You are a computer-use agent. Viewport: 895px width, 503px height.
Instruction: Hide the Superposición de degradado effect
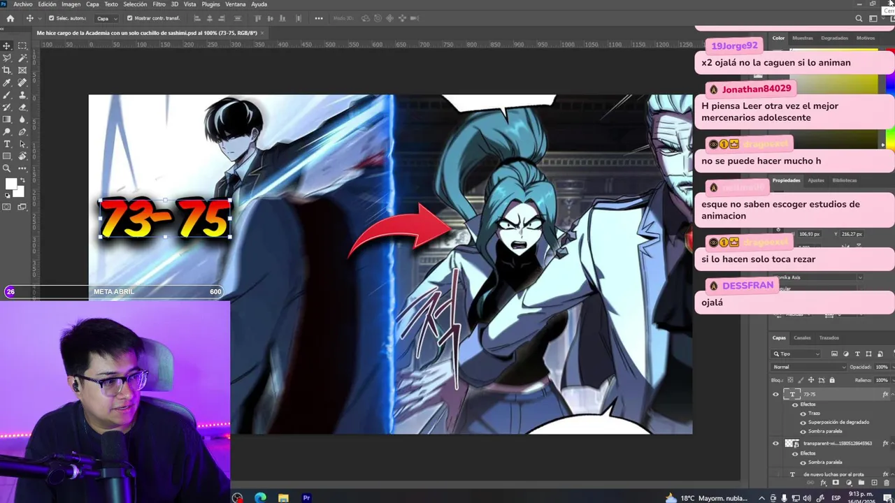tap(803, 423)
